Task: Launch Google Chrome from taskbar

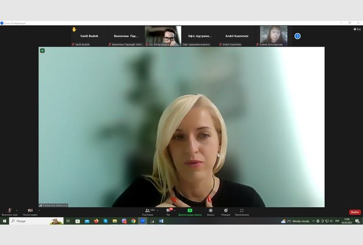Action: click(x=133, y=221)
